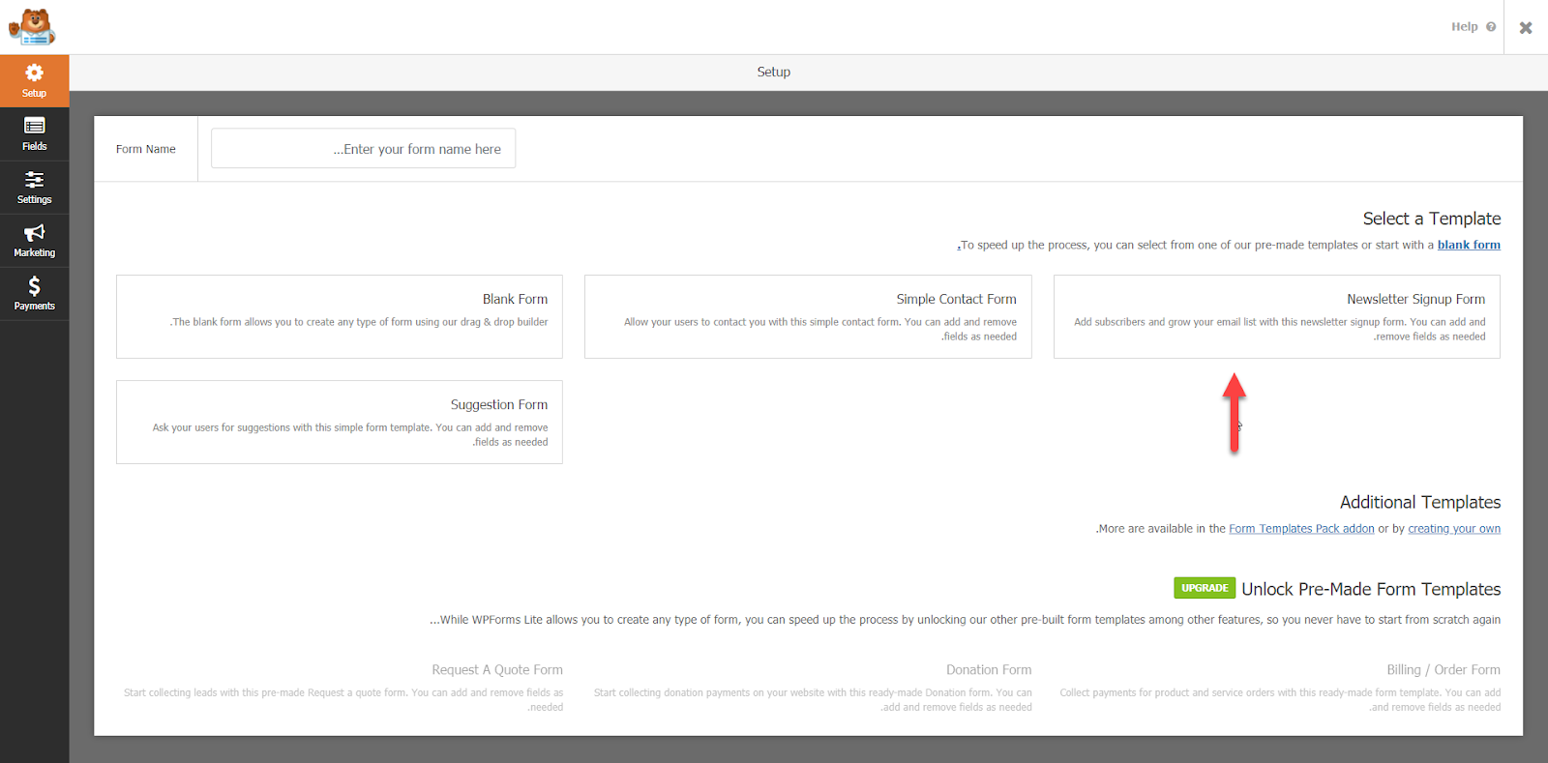Click the 'Setup' title bar text
Viewport: 1548px width, 763px height.
point(774,72)
